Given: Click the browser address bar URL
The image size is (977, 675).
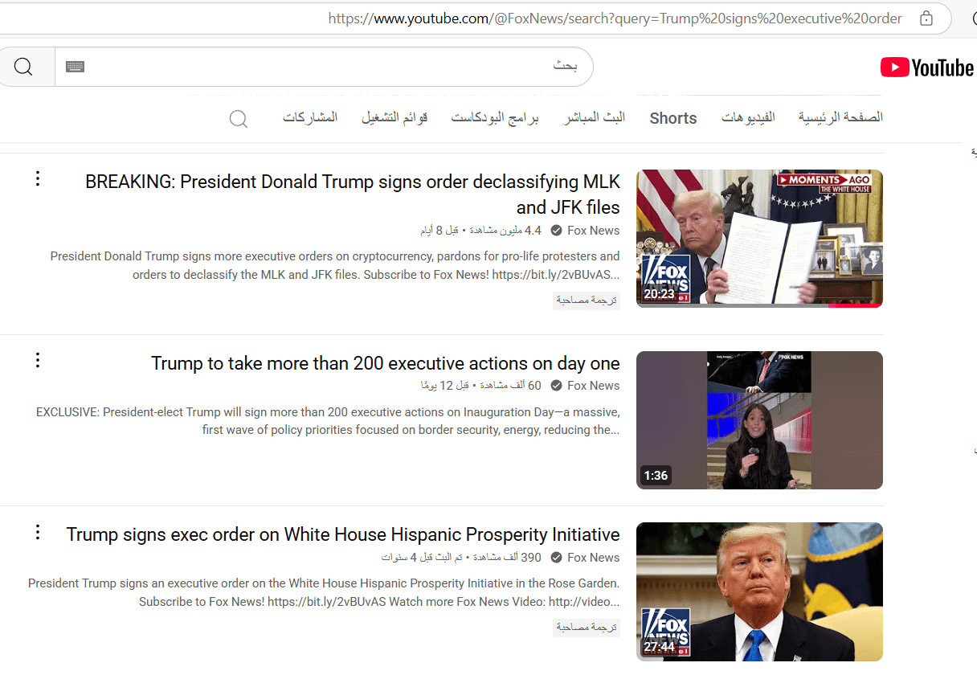Looking at the screenshot, I should tap(615, 18).
